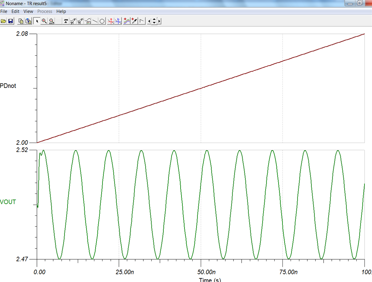Click the up-down arrows toolbar button

pos(154,21)
